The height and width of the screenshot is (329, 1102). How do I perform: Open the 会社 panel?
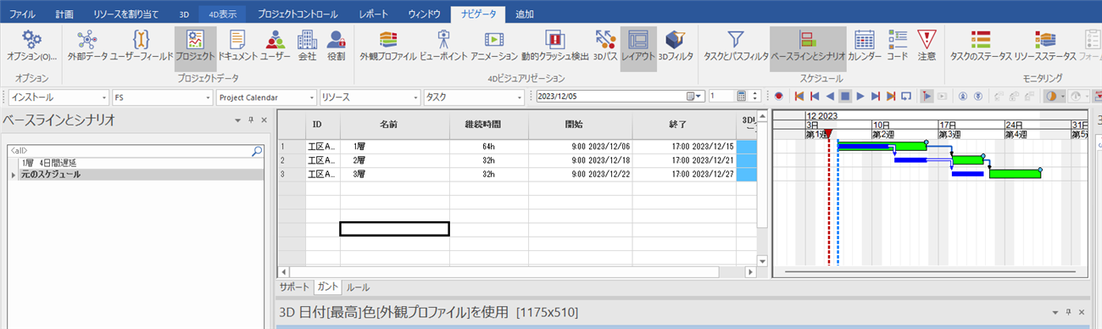306,45
